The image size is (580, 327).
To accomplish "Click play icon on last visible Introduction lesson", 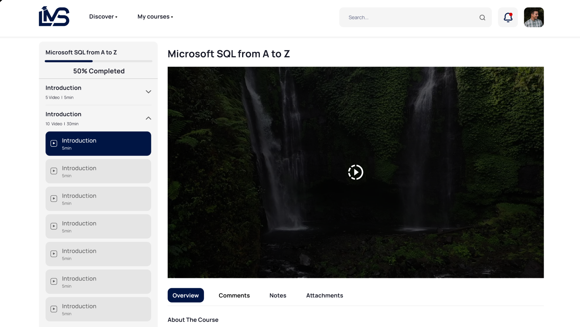I will click(x=54, y=309).
